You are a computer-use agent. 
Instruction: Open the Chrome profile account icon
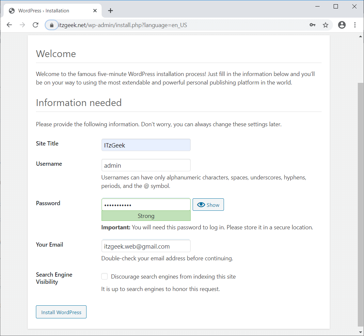pos(342,25)
